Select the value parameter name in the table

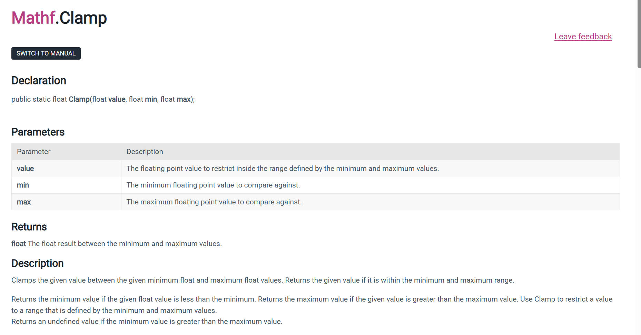25,169
